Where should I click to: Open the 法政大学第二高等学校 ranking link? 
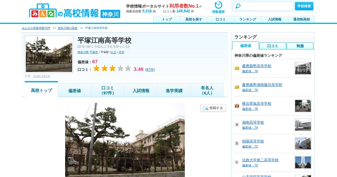[x=260, y=160]
